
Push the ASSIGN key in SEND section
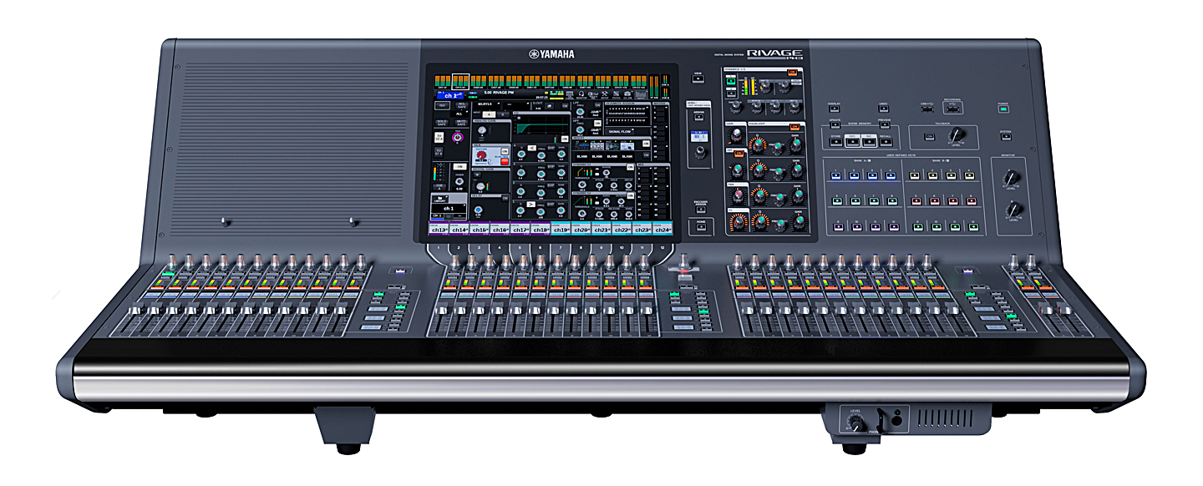coord(698,117)
